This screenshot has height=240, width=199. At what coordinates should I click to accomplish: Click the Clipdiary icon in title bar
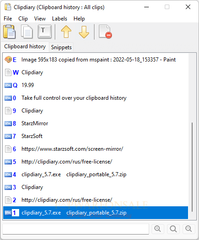pyautogui.click(x=8, y=7)
